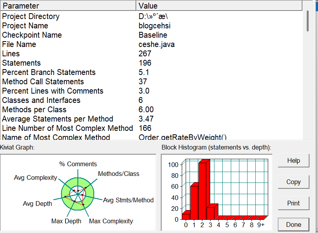Click the branch percent value 5.1
This screenshot has width=318, height=233.
(144, 72)
